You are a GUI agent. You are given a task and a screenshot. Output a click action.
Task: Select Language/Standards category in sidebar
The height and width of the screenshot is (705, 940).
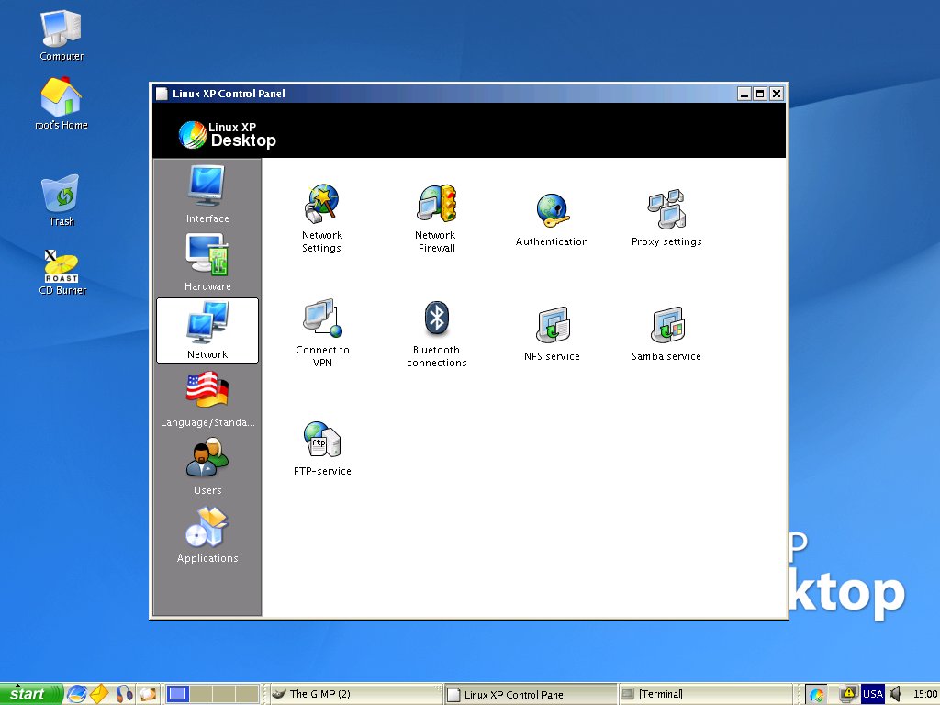[x=207, y=399]
